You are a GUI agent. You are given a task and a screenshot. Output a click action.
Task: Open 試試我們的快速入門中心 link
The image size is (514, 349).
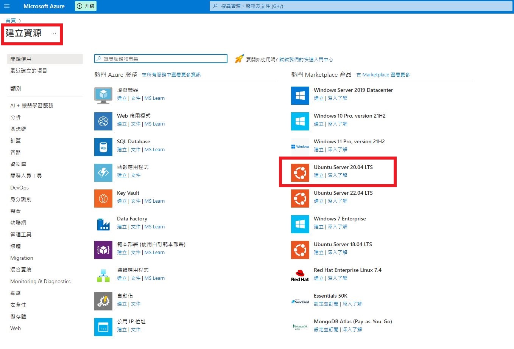tap(306, 60)
